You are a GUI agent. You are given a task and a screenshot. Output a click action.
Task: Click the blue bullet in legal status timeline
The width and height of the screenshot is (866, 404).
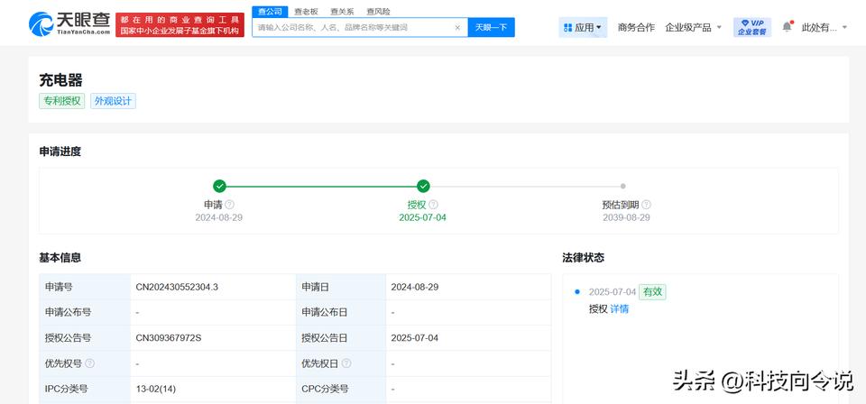coord(577,291)
